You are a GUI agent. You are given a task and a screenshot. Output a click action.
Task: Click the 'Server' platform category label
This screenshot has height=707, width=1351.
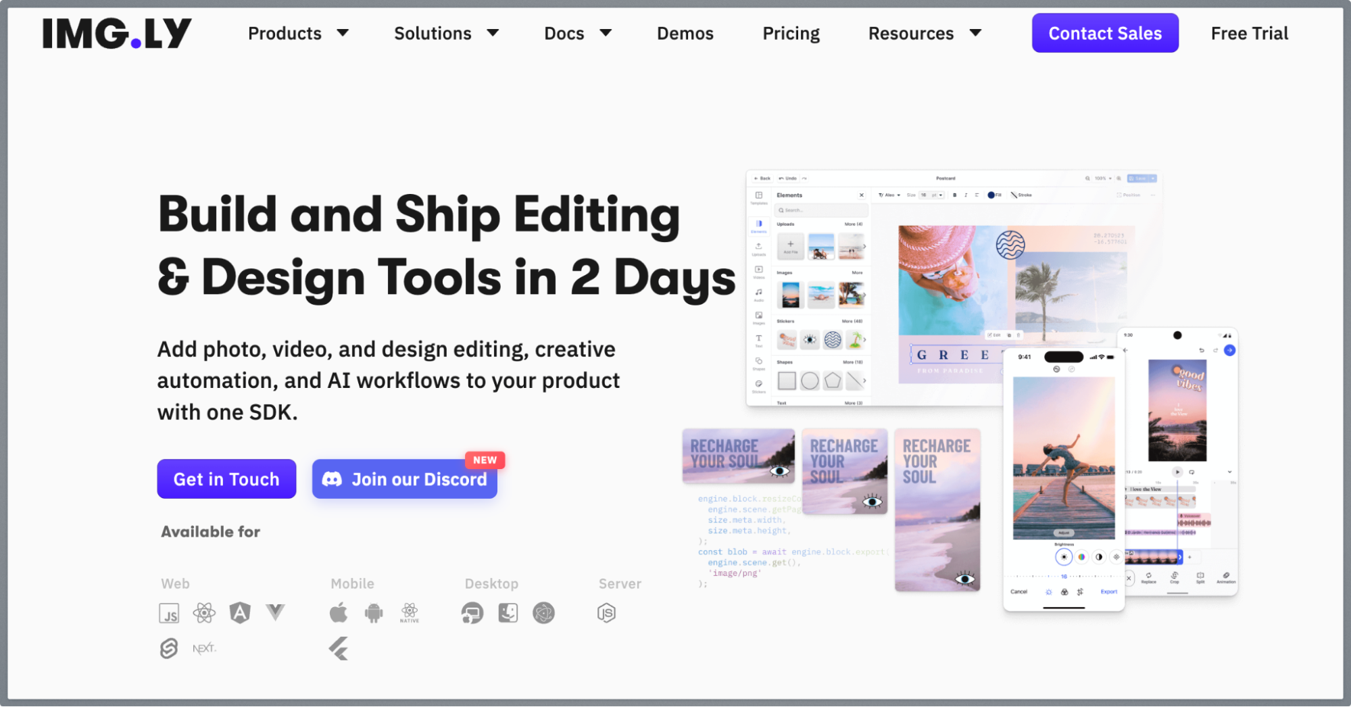pyautogui.click(x=620, y=584)
